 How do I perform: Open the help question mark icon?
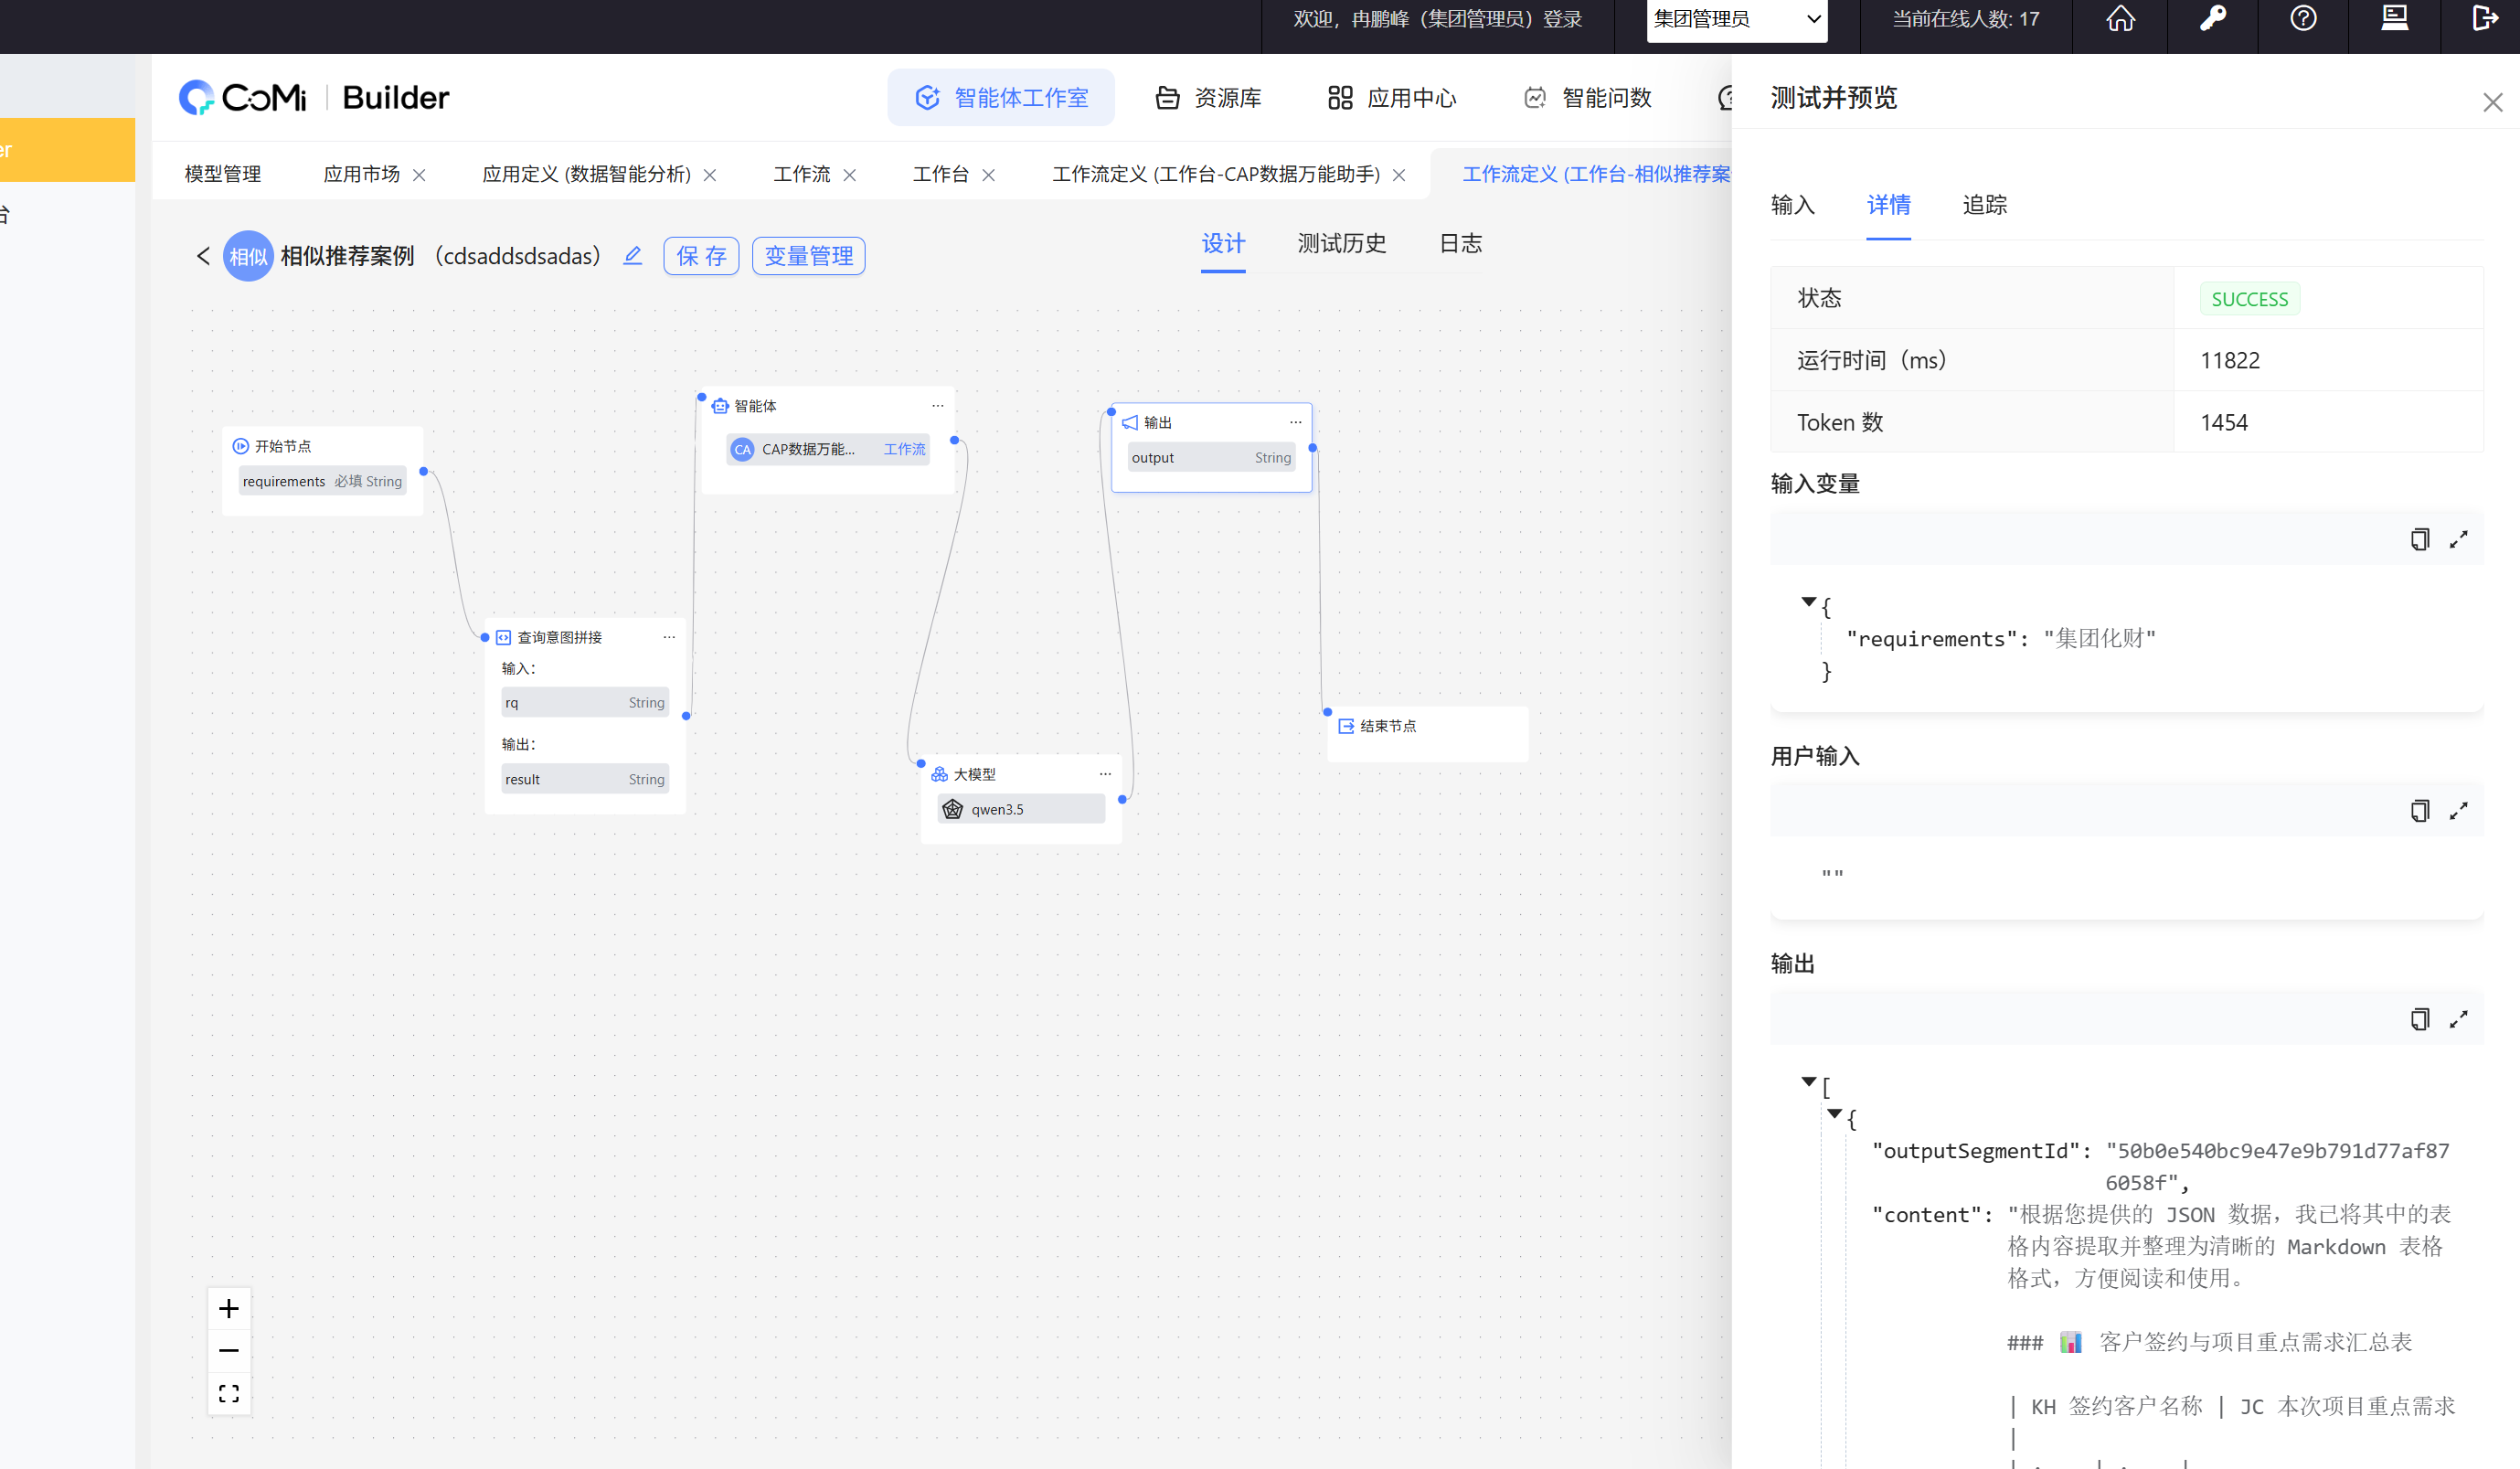pyautogui.click(x=2303, y=19)
